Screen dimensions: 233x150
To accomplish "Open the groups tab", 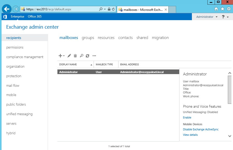I will click(x=88, y=38).
